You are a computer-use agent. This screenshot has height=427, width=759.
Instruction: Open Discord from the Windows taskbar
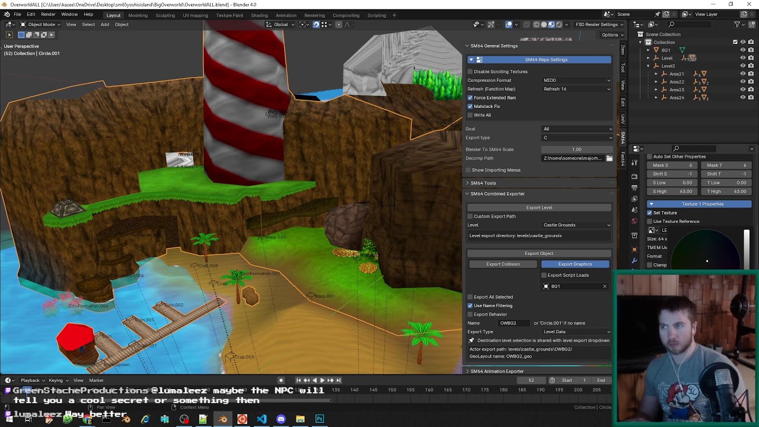(281, 419)
